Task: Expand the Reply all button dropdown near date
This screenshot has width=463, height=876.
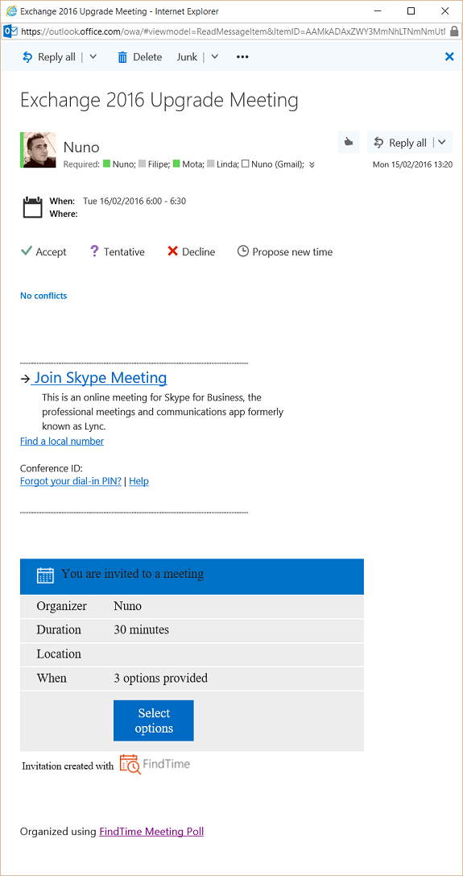Action: (442, 143)
